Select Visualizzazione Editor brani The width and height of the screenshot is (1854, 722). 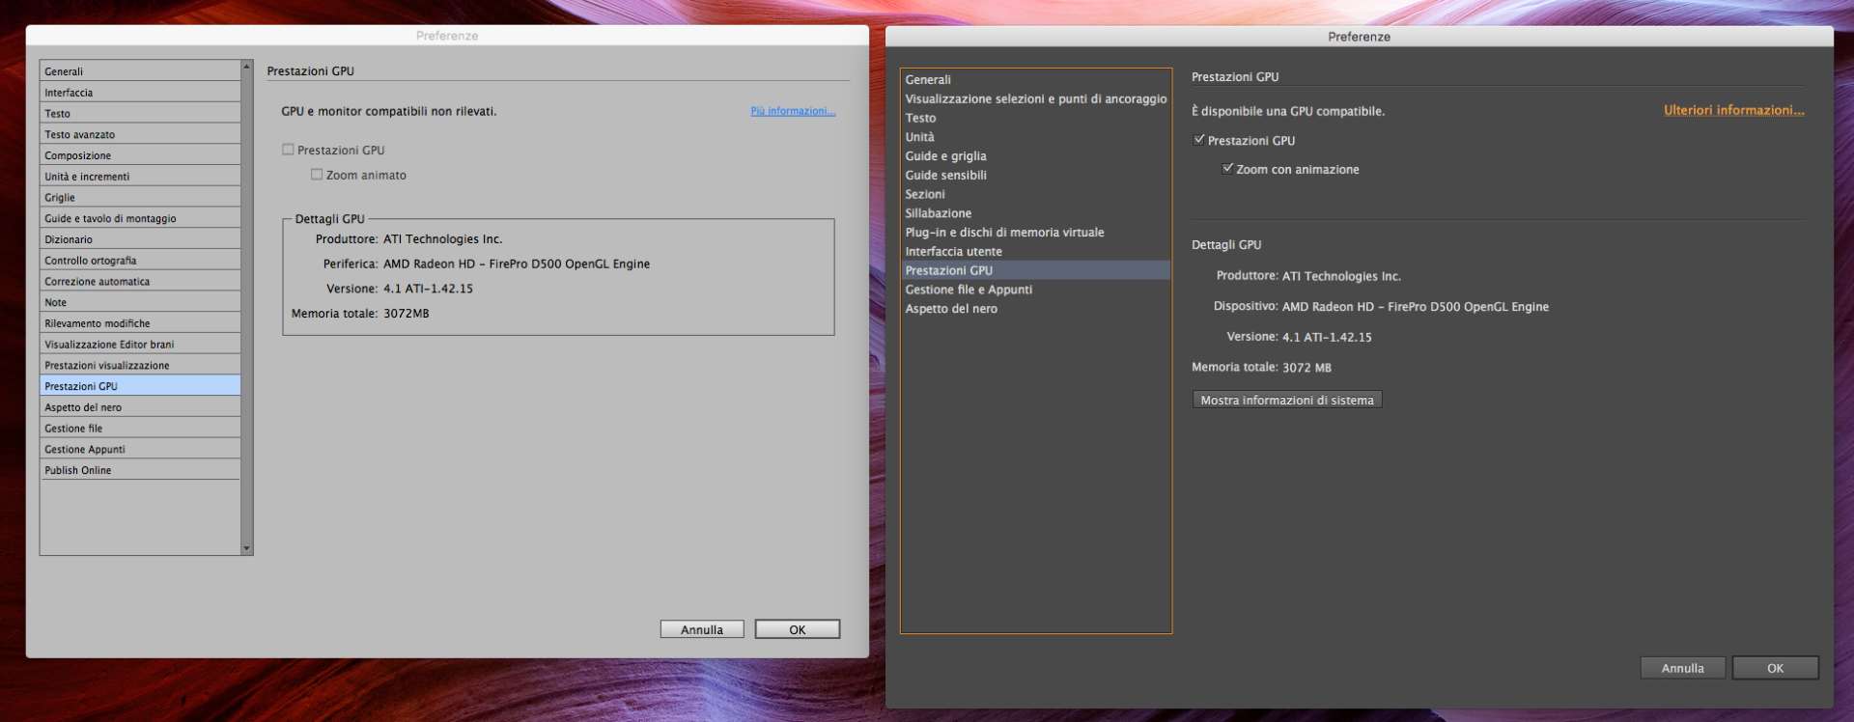click(x=140, y=345)
